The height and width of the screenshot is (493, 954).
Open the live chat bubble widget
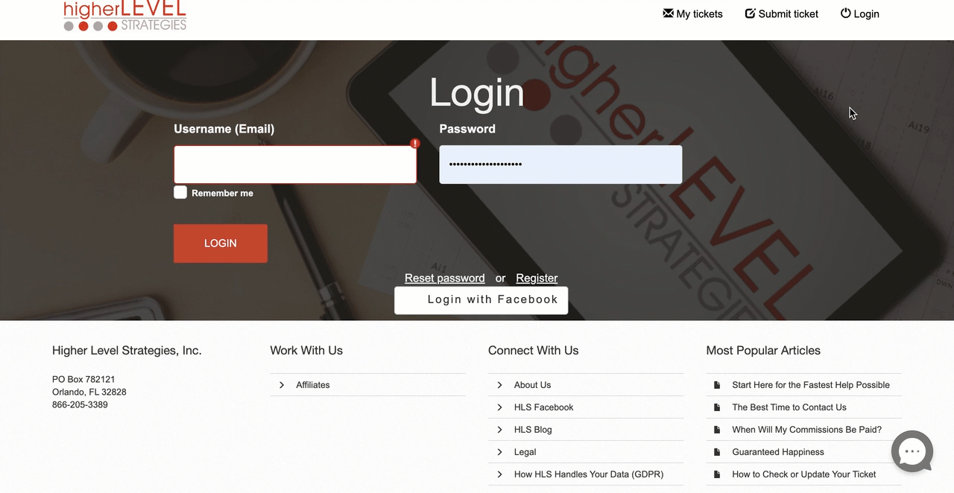[912, 451]
